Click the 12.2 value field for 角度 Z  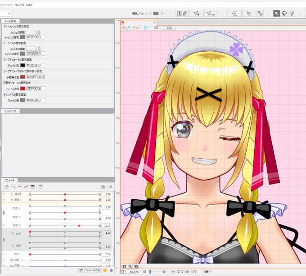click(x=107, y=226)
